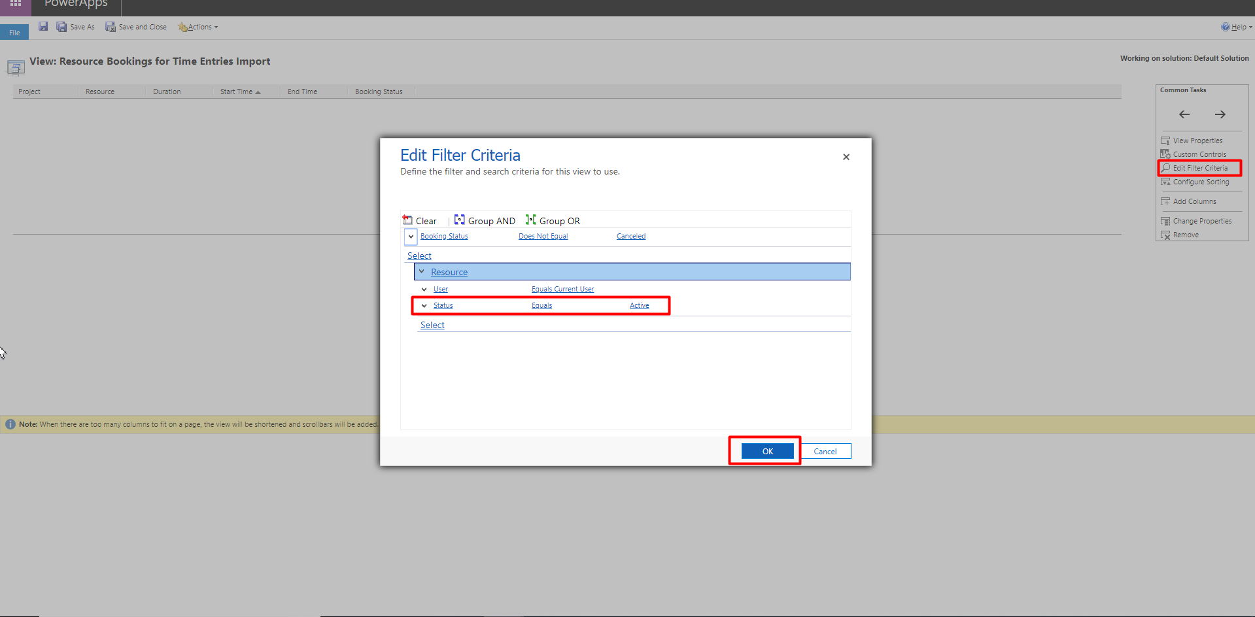The height and width of the screenshot is (617, 1255).
Task: Click the Save floppy disk icon
Action: click(x=43, y=27)
